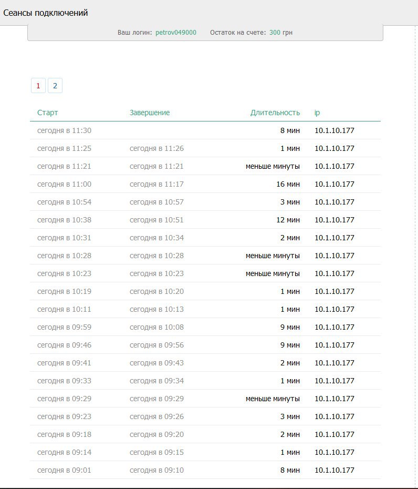418x489 pixels.
Task: Select start time сегодня в 09:59
Action: click(x=64, y=327)
